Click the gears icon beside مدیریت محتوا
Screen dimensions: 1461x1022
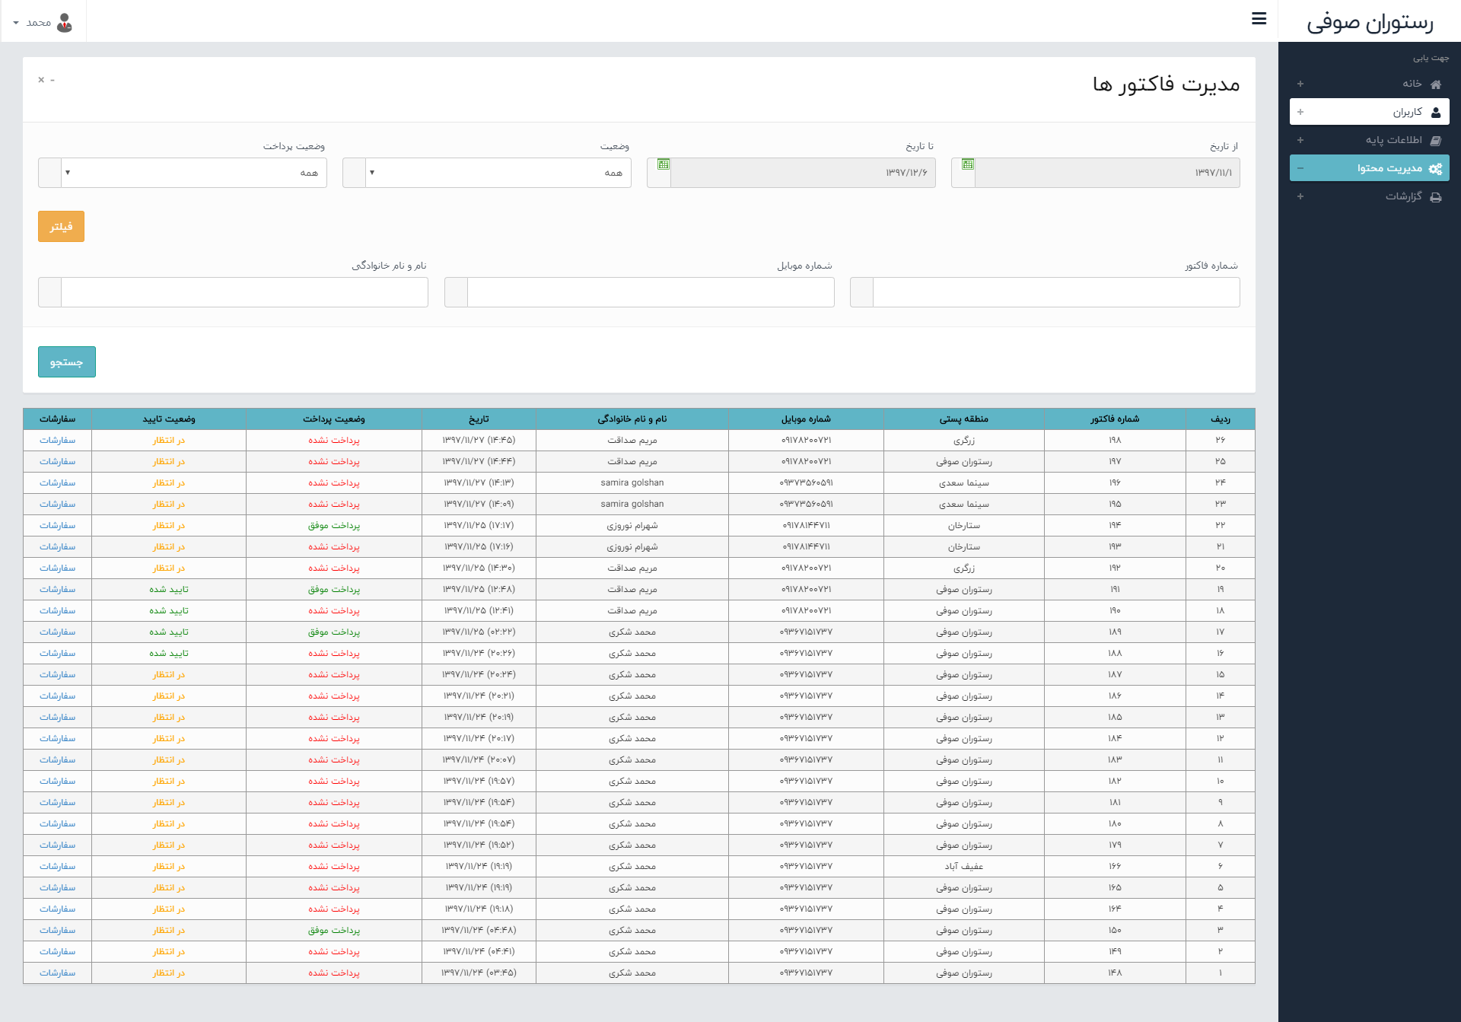[x=1436, y=169]
